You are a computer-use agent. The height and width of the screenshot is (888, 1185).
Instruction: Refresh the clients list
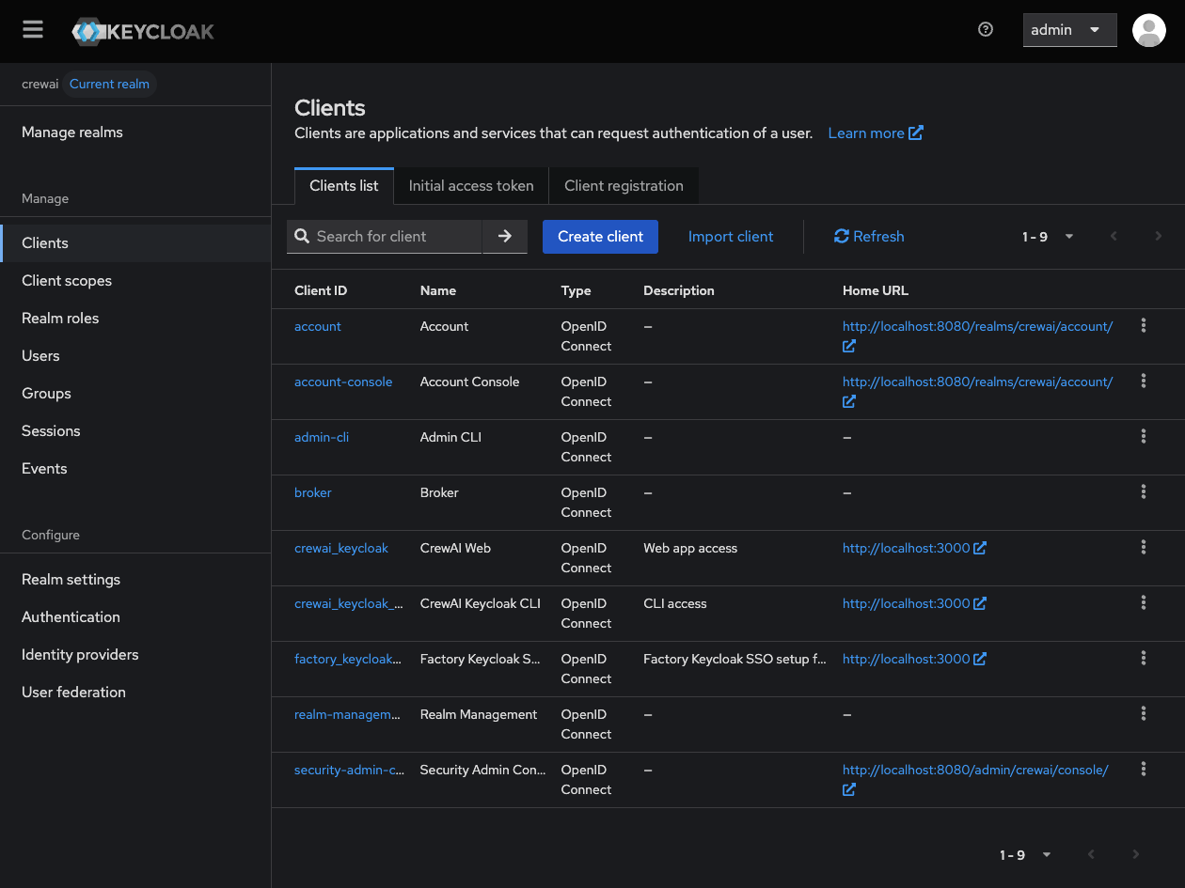point(868,236)
